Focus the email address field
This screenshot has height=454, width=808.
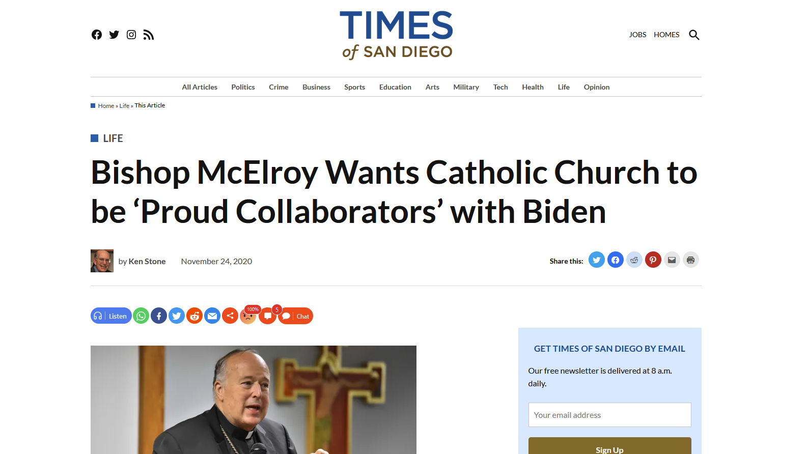(609, 415)
